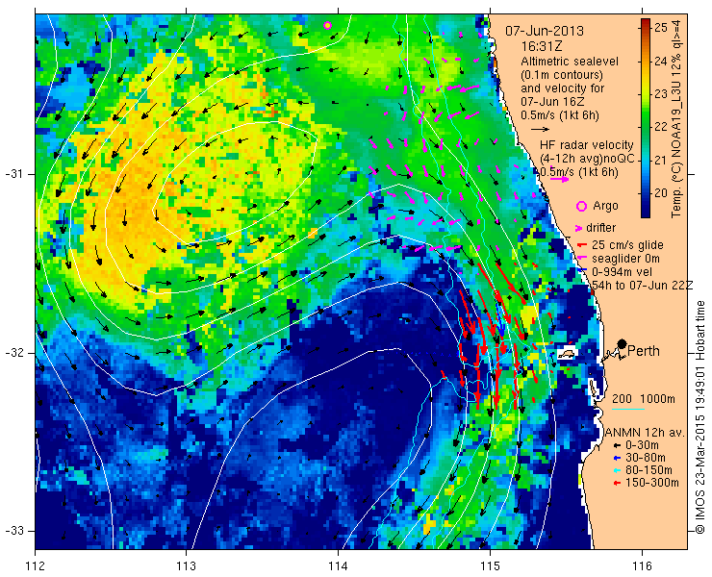Click the 24 tick on the color bar

661,61
